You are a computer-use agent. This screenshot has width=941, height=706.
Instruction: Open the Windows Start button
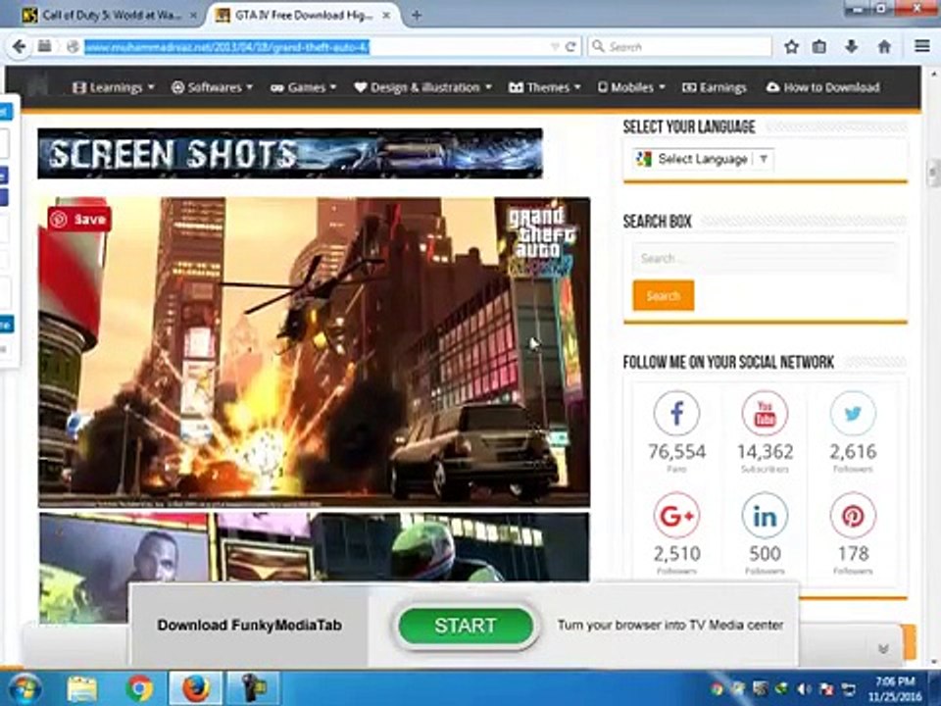[23, 688]
